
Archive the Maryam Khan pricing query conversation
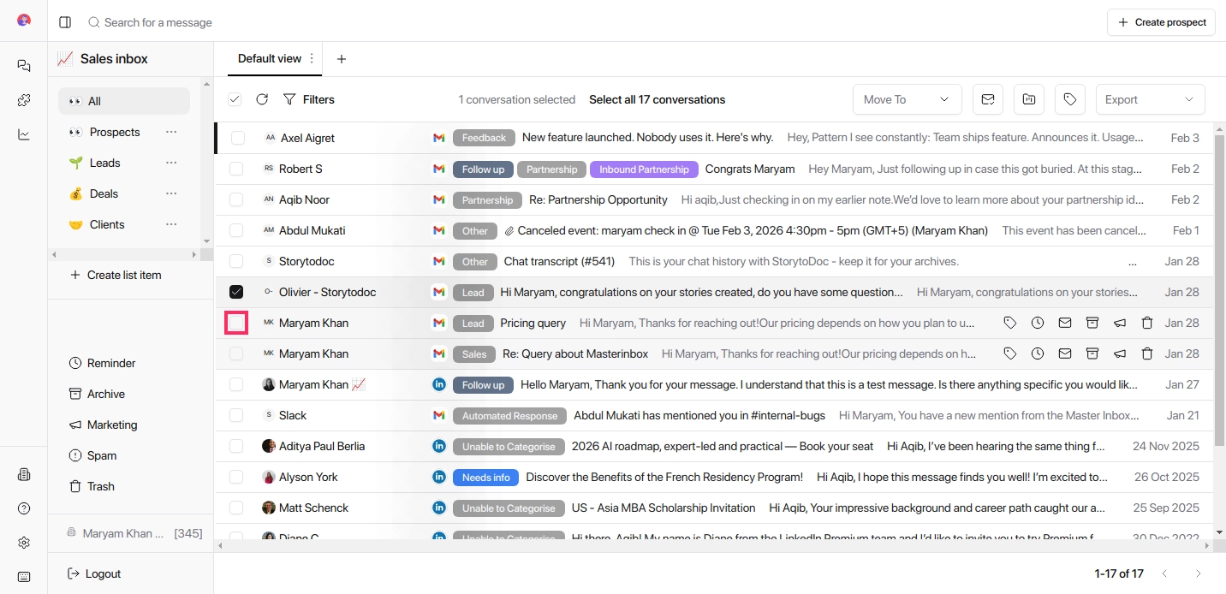point(1092,323)
